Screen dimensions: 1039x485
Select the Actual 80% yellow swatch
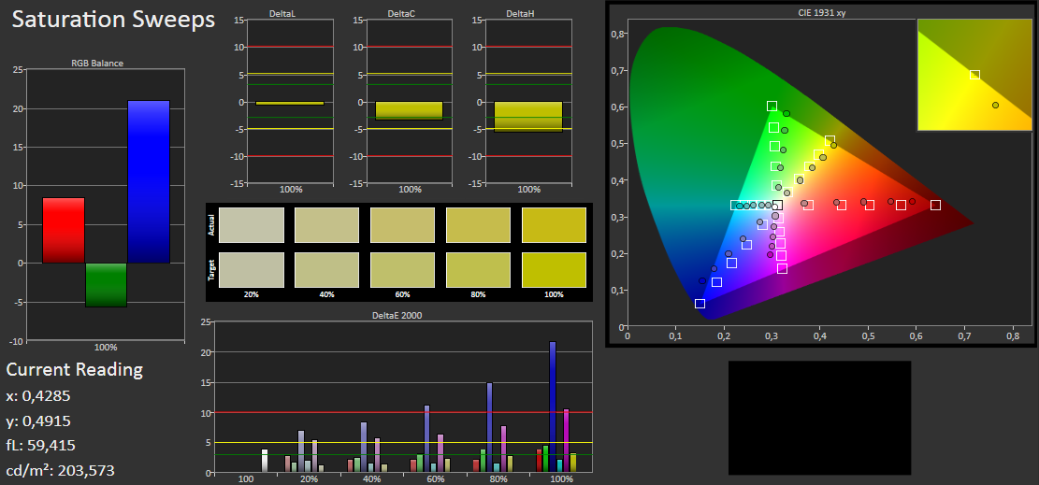pos(479,225)
